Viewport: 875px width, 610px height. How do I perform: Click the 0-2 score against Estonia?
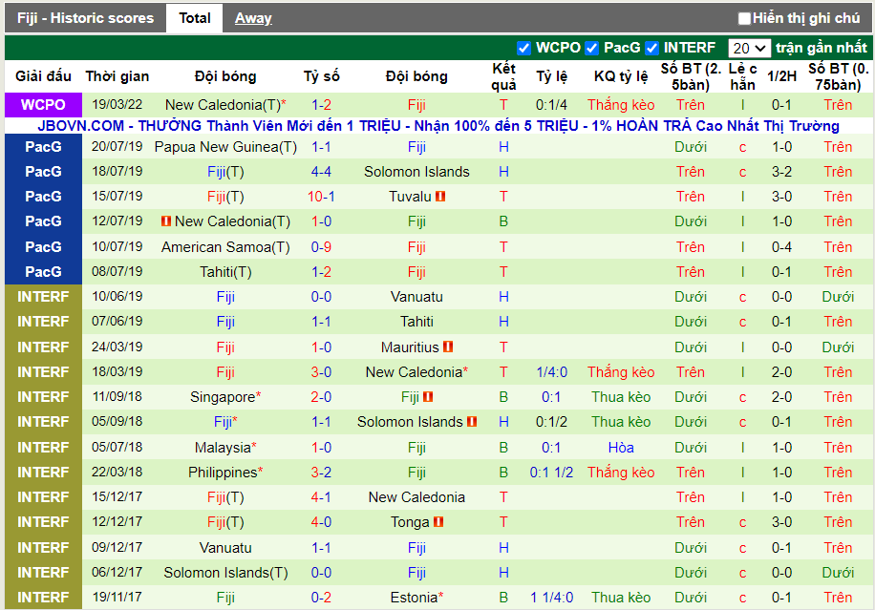click(x=321, y=598)
